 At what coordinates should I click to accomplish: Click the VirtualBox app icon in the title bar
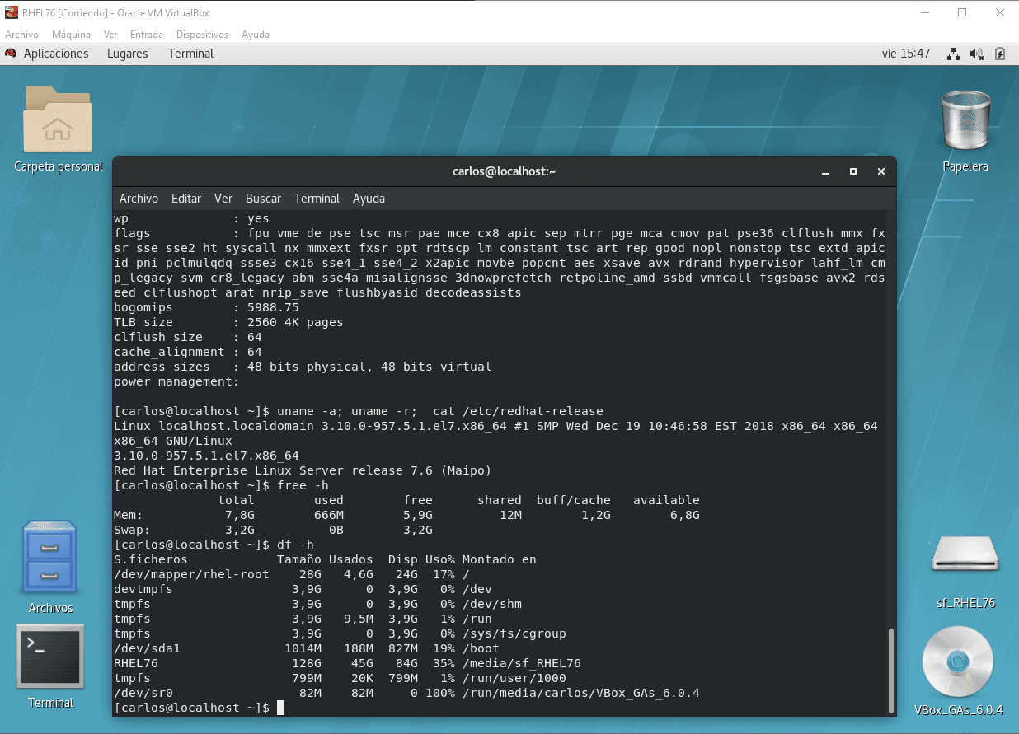click(12, 12)
